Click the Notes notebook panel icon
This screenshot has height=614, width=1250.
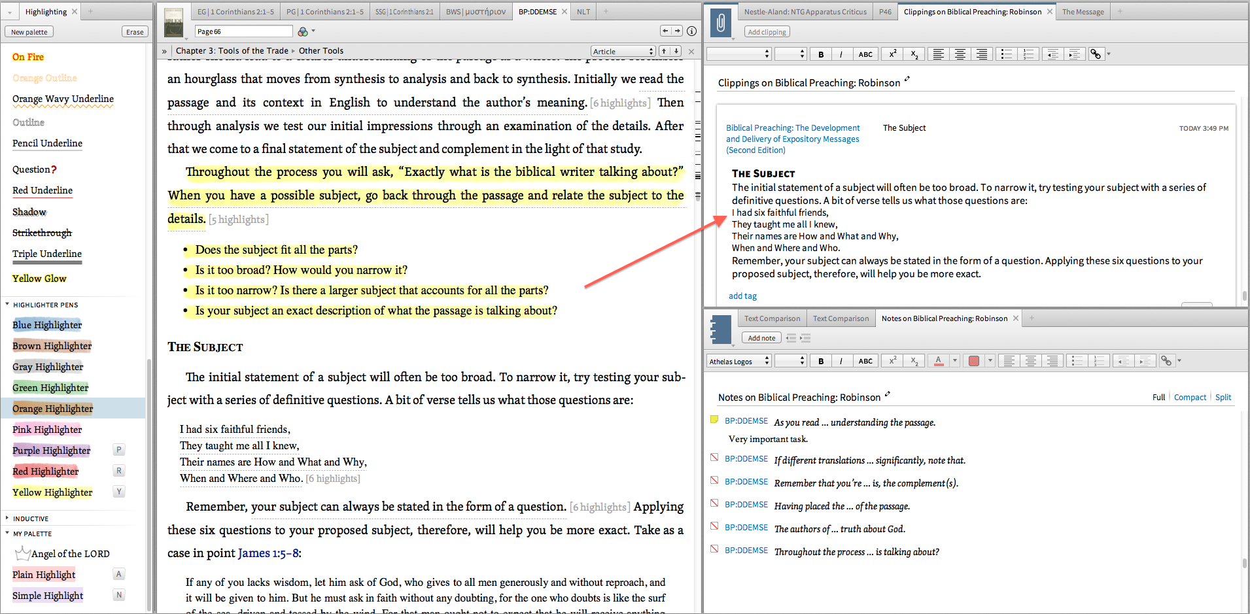tap(720, 330)
